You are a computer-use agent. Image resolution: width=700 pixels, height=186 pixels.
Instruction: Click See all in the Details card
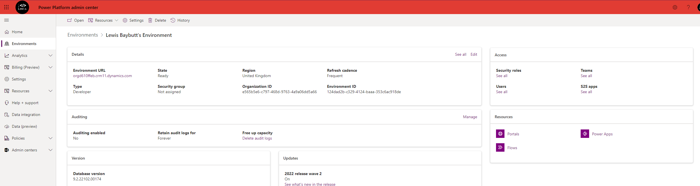pos(460,55)
